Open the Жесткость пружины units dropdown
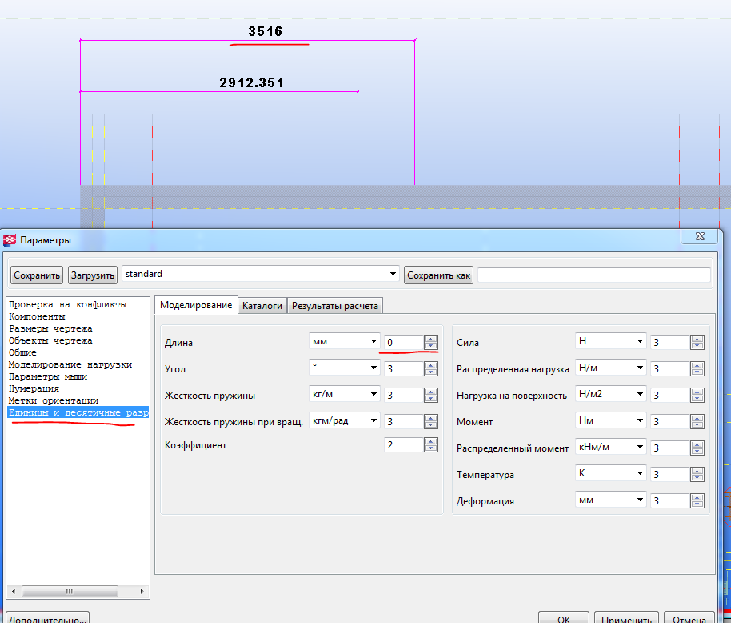This screenshot has width=731, height=623. [373, 395]
